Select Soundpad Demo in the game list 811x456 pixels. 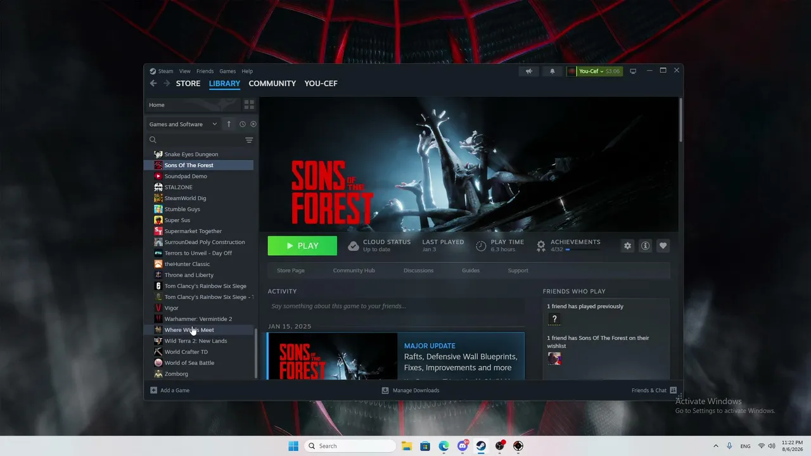click(199, 176)
